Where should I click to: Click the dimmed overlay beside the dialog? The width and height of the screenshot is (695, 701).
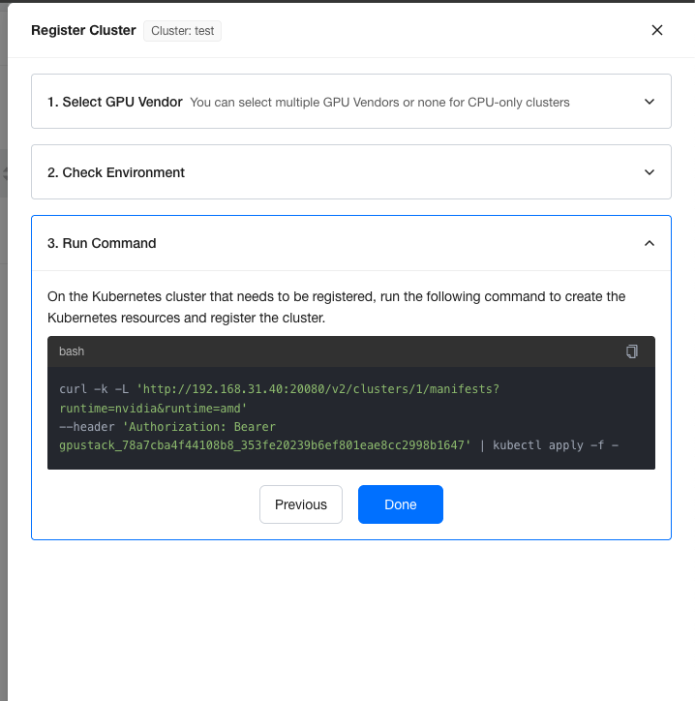[x=4, y=357]
